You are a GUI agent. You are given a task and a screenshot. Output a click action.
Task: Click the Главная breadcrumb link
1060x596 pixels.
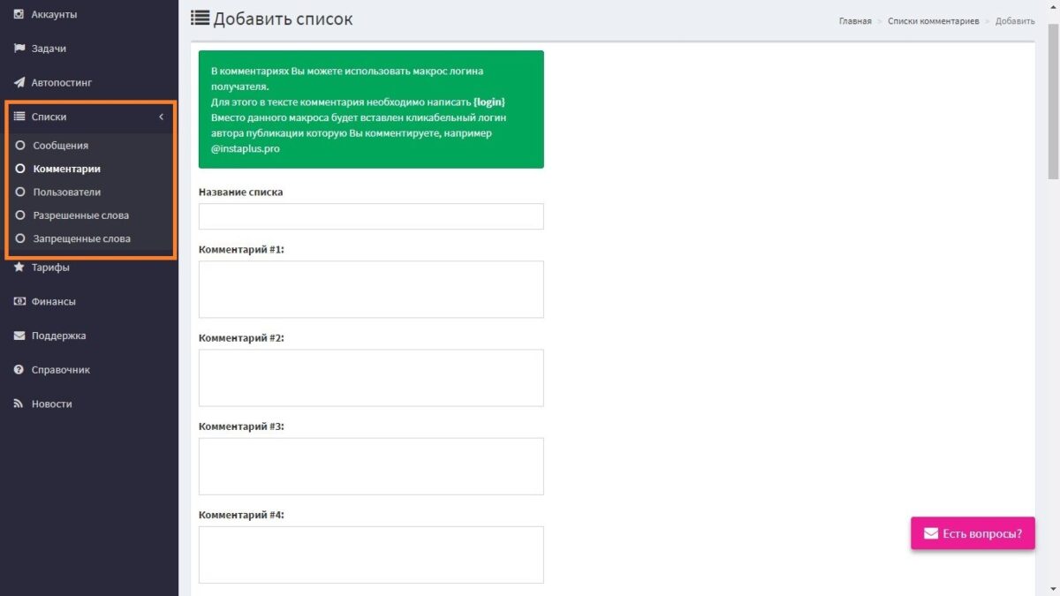coord(855,21)
